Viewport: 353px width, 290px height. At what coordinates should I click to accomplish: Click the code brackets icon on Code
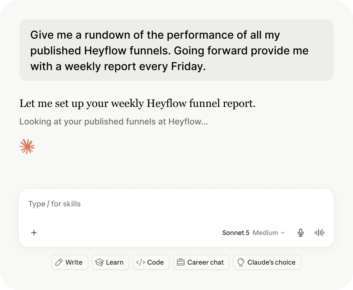pos(141,262)
